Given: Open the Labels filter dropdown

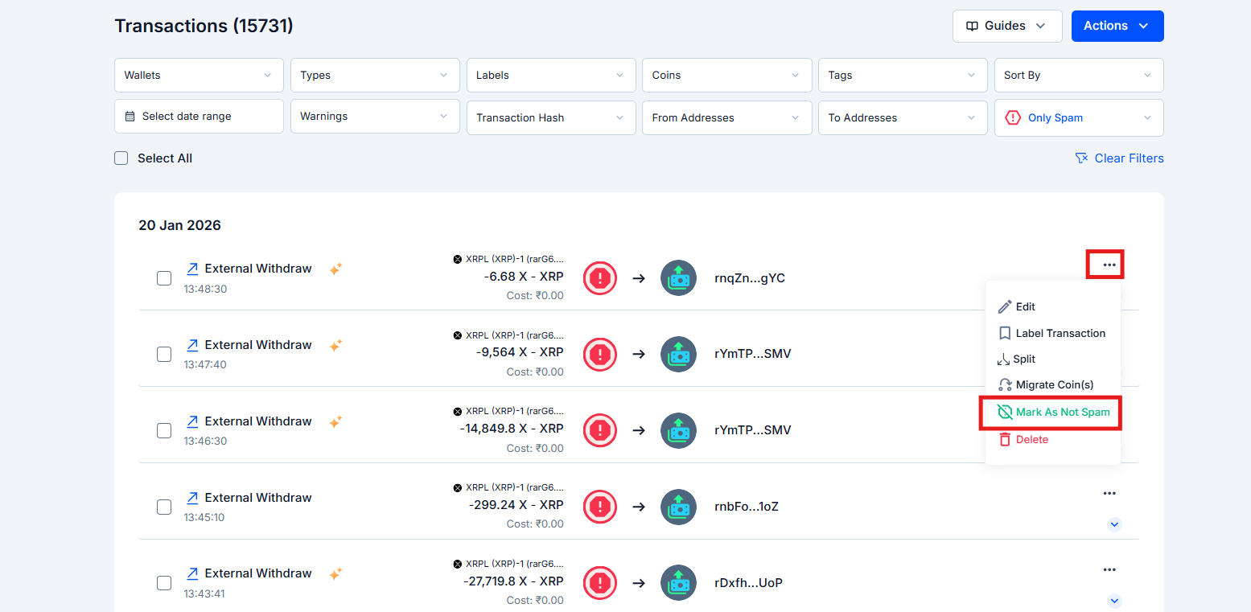Looking at the screenshot, I should tap(551, 75).
